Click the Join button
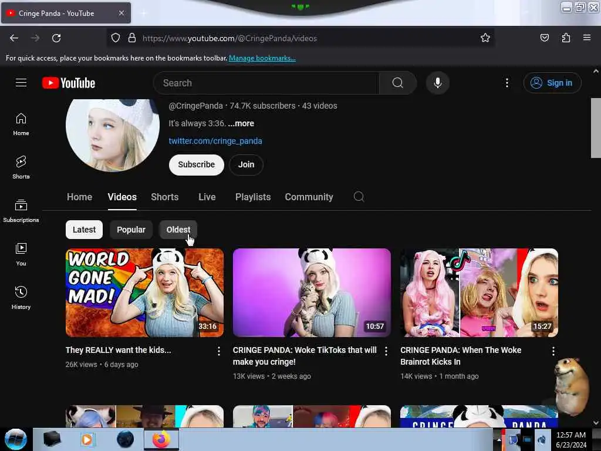This screenshot has height=451, width=601. (246, 165)
